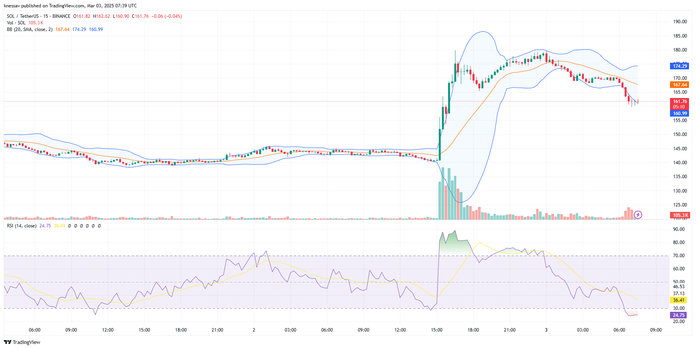
Task: Click the 155.00 price axis tick
Action: (x=680, y=120)
